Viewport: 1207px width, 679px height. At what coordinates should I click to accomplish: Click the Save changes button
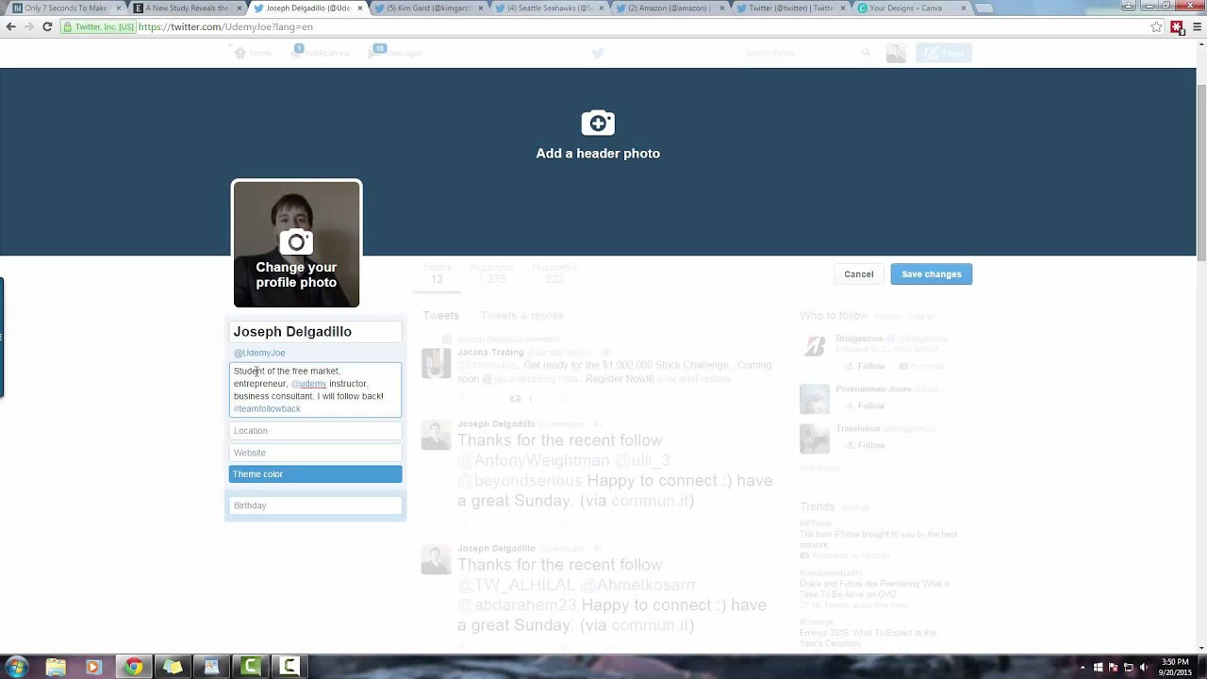point(931,274)
